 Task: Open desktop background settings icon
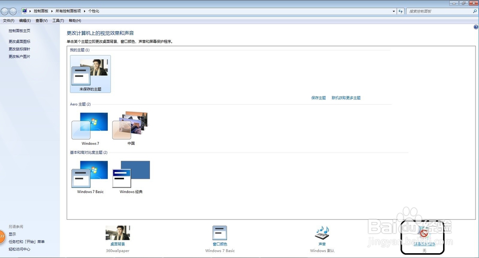point(118,233)
